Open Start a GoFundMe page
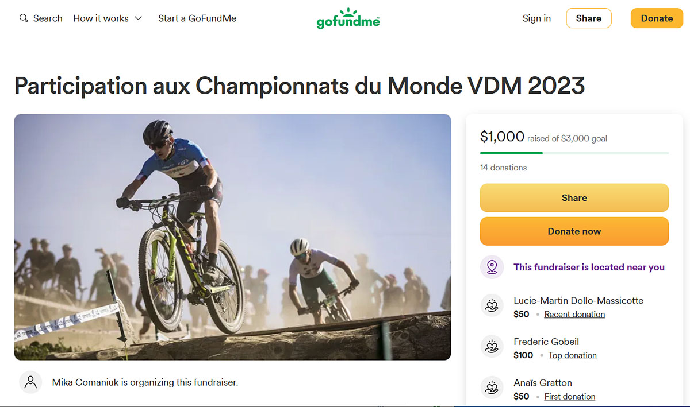Screen dimensions: 690x407 click(x=197, y=18)
